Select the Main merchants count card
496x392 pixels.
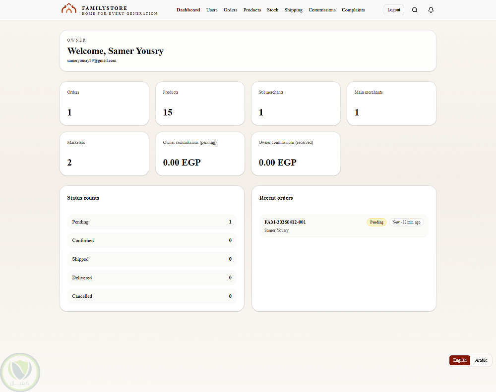coord(392,104)
